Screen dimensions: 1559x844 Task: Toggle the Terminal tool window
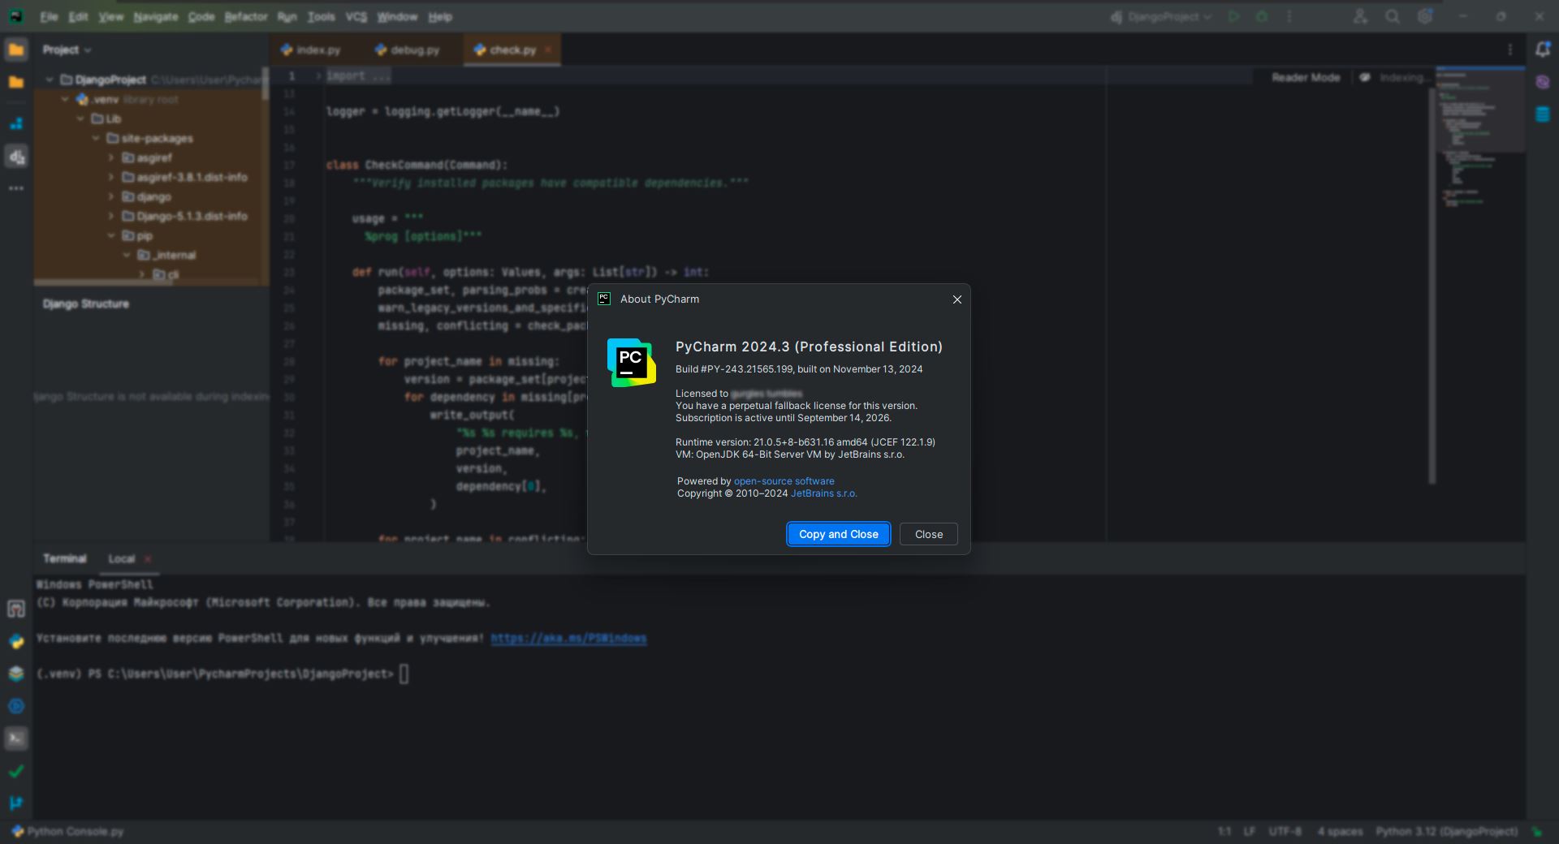[x=16, y=738]
